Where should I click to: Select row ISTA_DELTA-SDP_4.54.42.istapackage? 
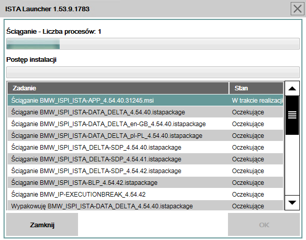click(x=145, y=171)
